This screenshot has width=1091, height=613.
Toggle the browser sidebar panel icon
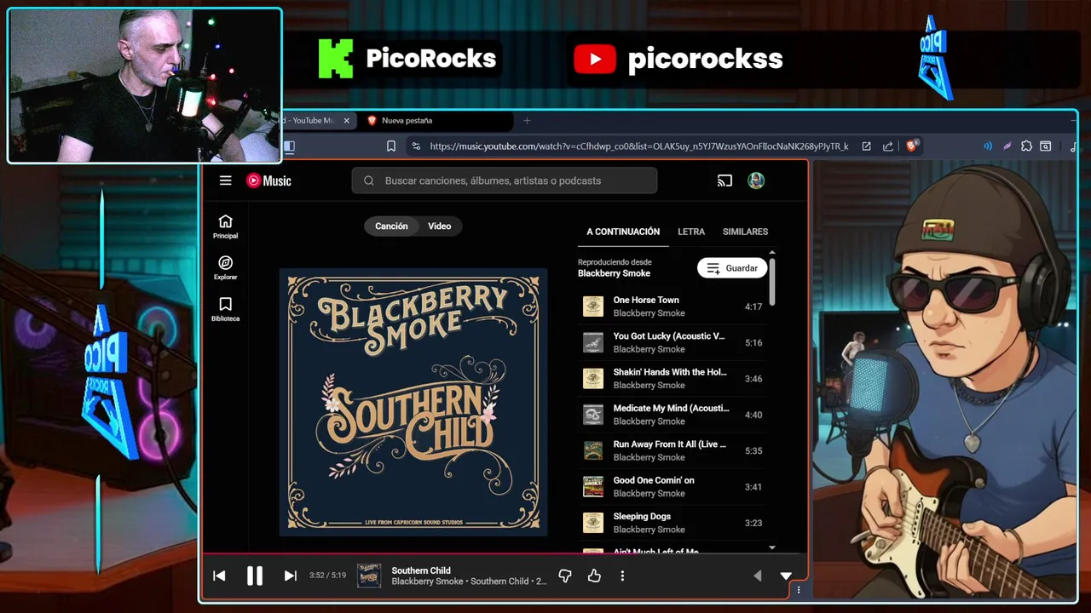coord(289,146)
